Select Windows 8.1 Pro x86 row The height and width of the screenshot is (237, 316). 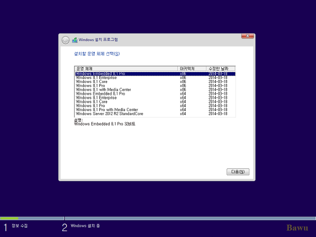click(155, 86)
